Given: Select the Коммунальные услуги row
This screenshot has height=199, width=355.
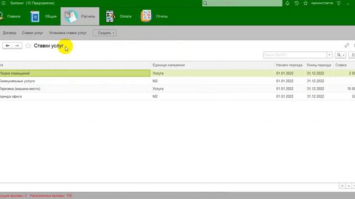Looking at the screenshot, I should click(x=177, y=81).
